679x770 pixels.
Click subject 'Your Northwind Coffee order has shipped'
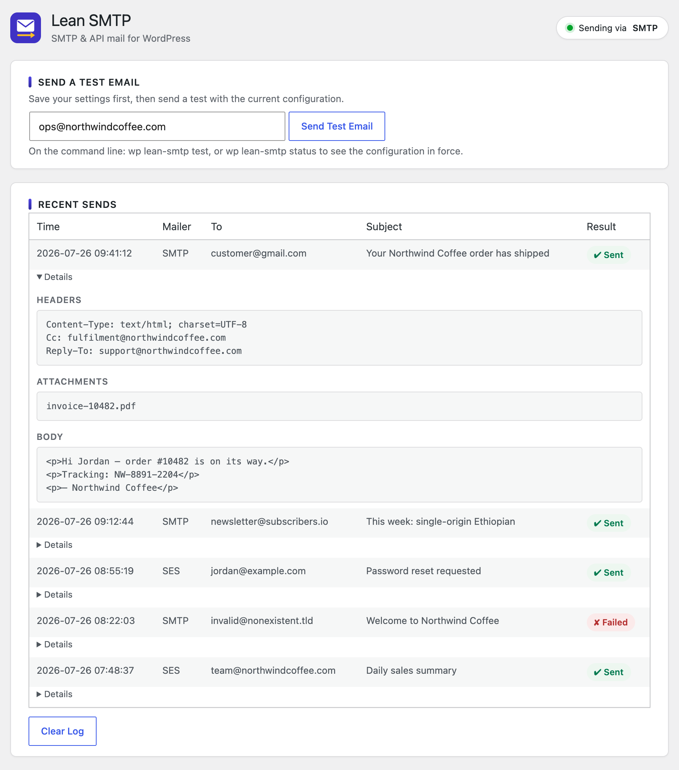click(458, 253)
